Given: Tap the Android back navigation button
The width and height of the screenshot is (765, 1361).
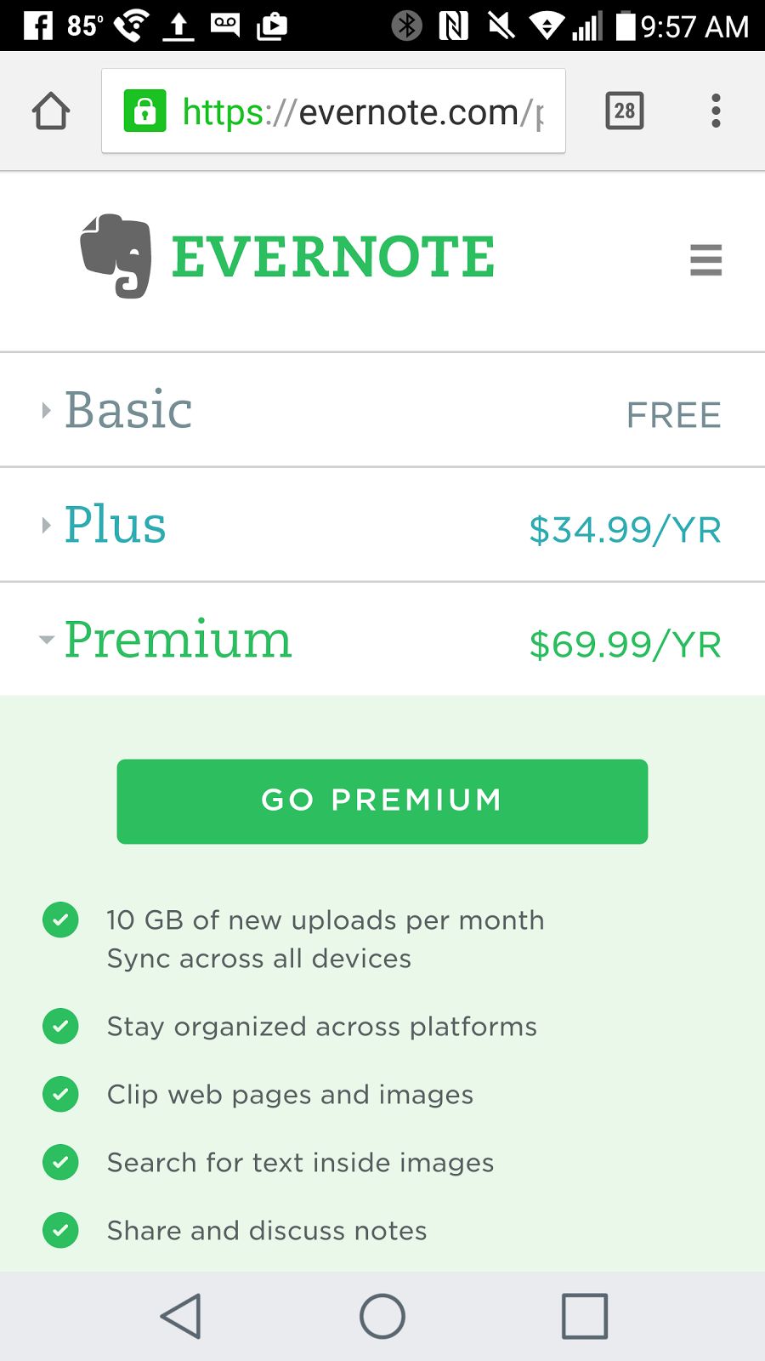Looking at the screenshot, I should click(x=180, y=1316).
